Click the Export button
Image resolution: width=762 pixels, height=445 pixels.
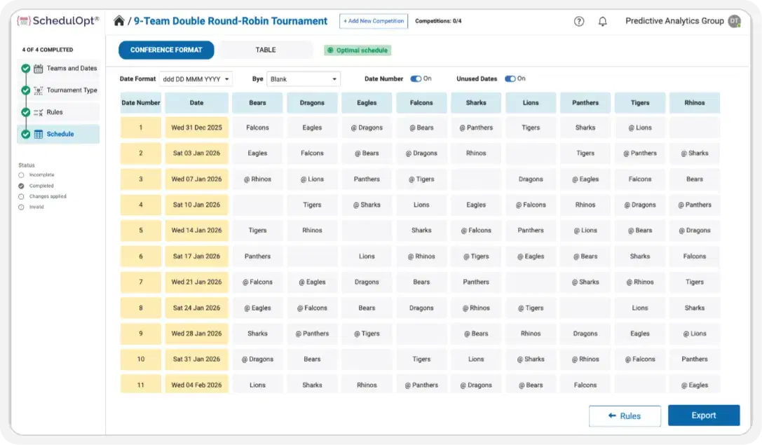[704, 416]
